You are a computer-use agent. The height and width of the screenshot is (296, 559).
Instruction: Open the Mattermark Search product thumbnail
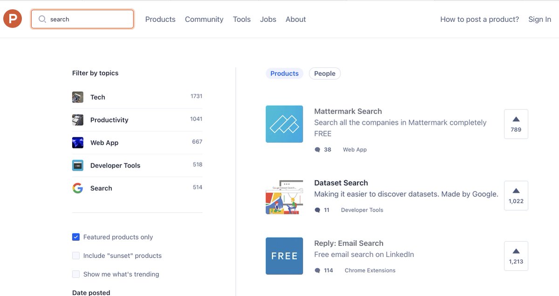284,124
